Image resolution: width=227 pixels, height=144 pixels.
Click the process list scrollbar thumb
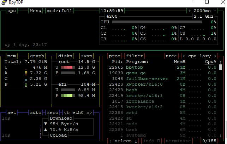click(x=221, y=67)
